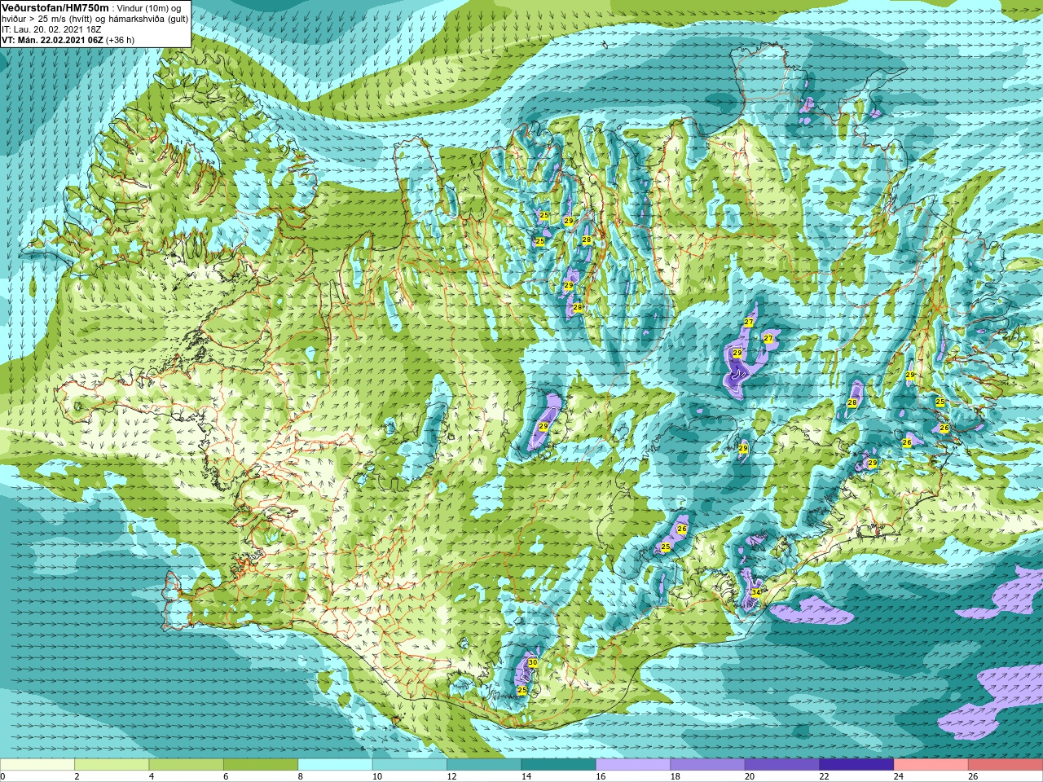1043x782 pixels.
Task: Select the salmon red legend swatch above 26
Action: click(x=1006, y=765)
